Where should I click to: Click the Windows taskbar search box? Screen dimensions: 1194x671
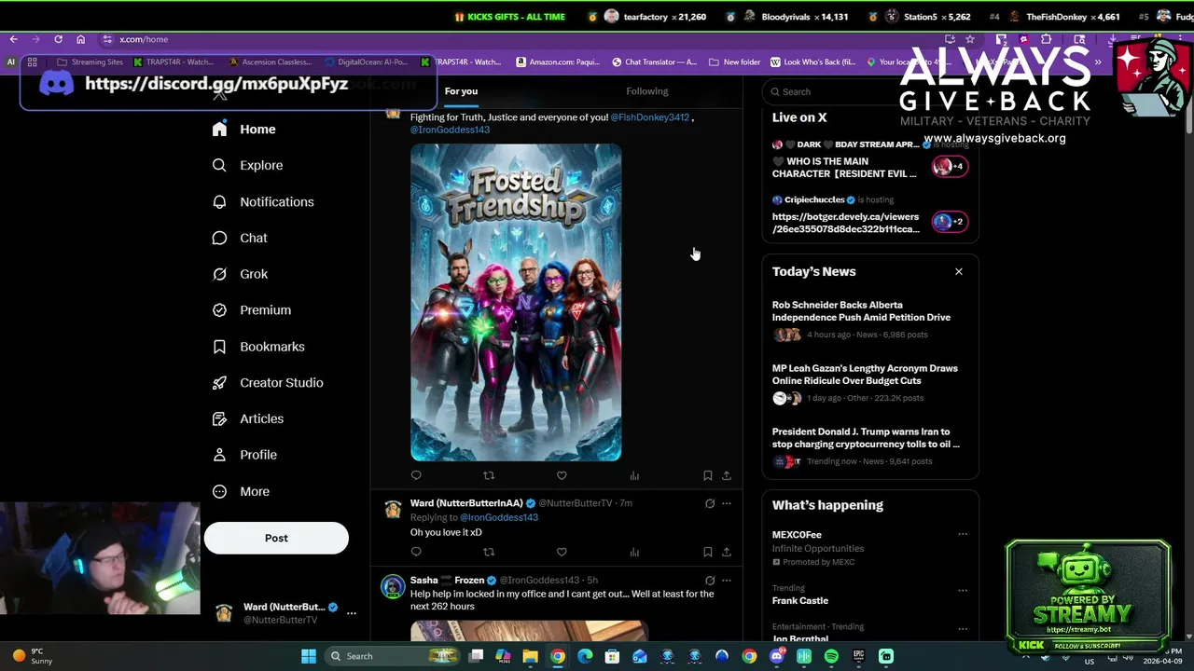pos(392,656)
